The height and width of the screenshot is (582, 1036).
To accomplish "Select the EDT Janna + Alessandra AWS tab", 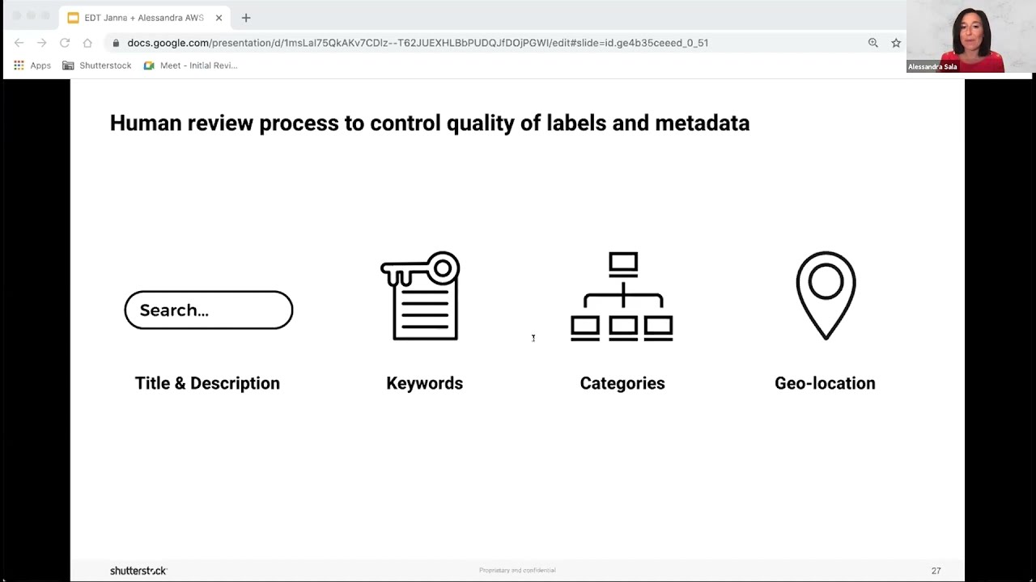I will [x=144, y=18].
